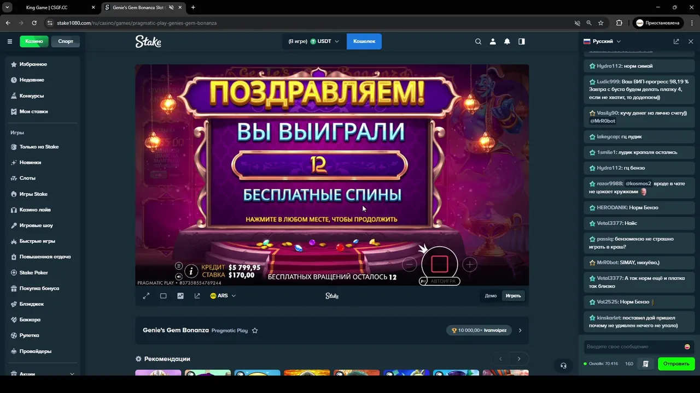Select the Спорт tab

point(66,41)
